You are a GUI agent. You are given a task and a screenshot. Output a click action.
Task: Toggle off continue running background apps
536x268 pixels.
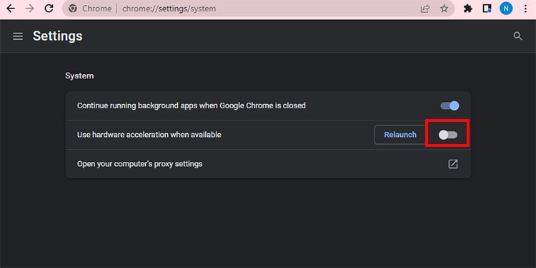(x=450, y=105)
